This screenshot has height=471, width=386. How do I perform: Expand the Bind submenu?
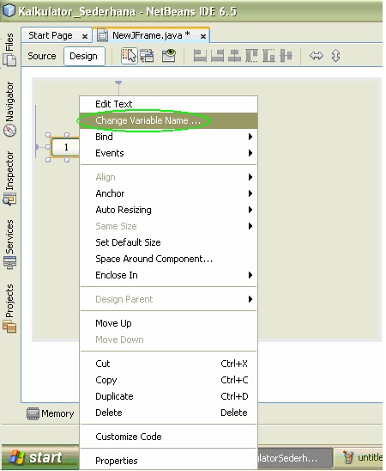[x=168, y=137]
